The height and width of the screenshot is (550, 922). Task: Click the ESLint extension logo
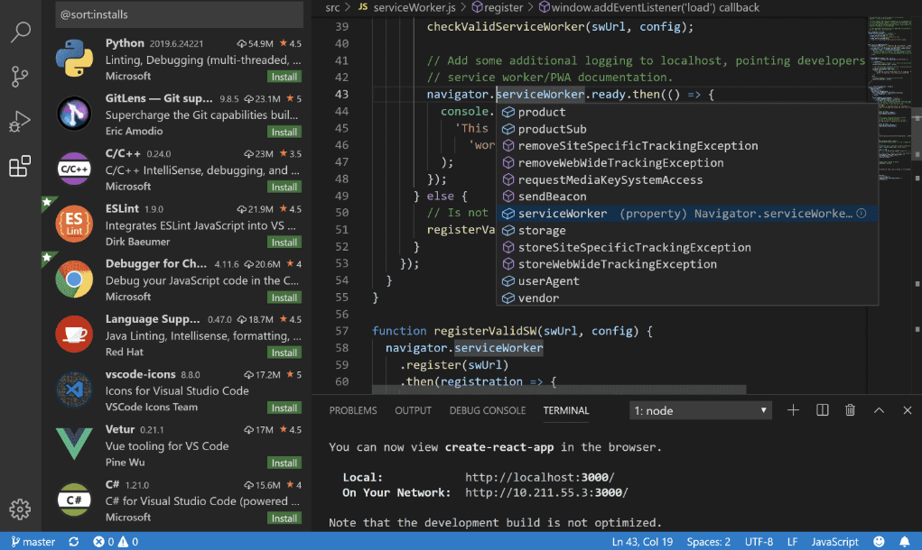(x=74, y=224)
